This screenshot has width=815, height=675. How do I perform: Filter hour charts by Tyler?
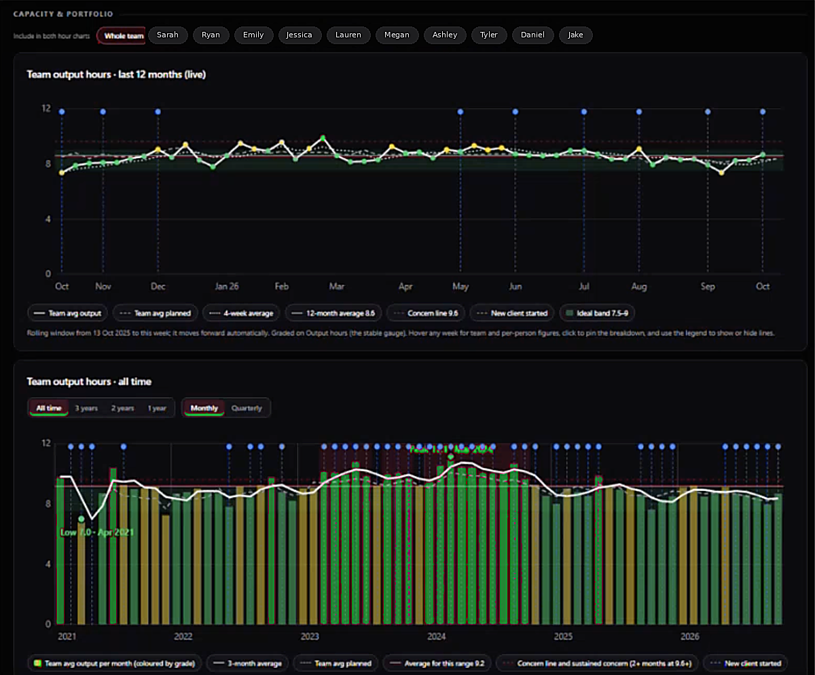(x=489, y=35)
